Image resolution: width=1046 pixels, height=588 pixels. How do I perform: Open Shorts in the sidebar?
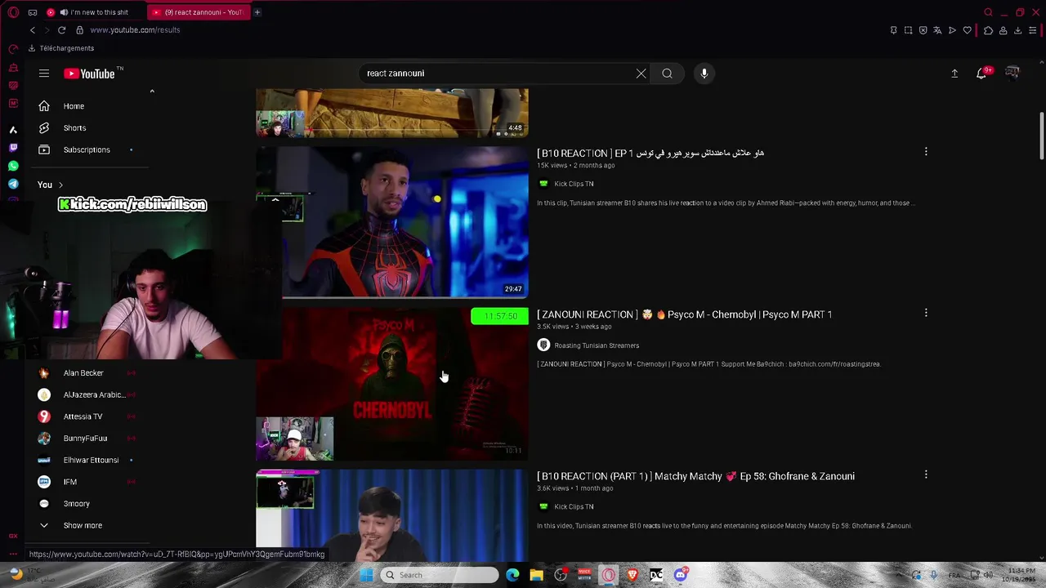click(x=74, y=128)
